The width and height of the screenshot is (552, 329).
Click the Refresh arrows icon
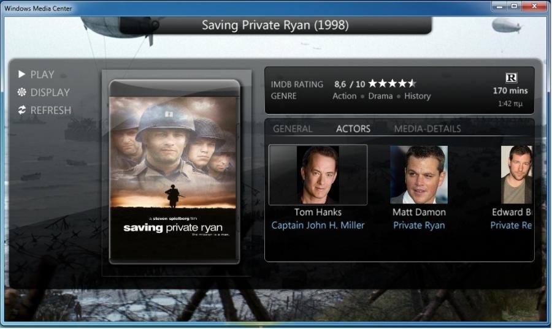point(22,110)
